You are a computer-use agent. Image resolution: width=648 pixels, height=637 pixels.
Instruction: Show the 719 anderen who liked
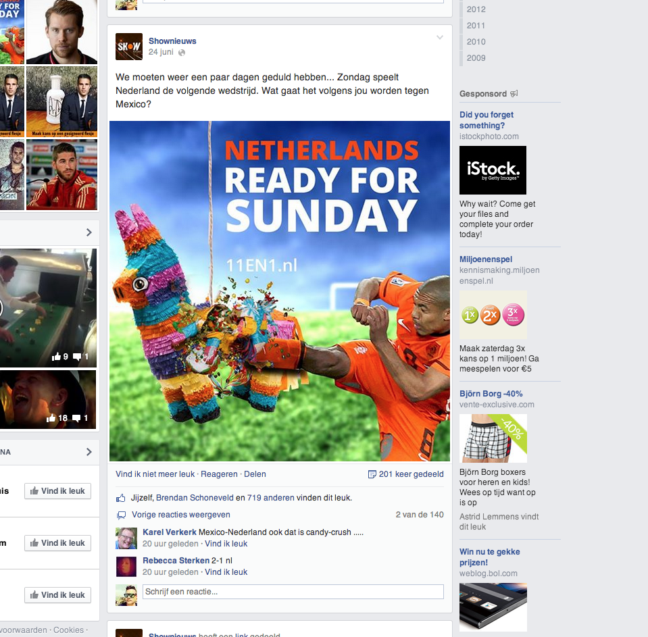[x=271, y=498]
